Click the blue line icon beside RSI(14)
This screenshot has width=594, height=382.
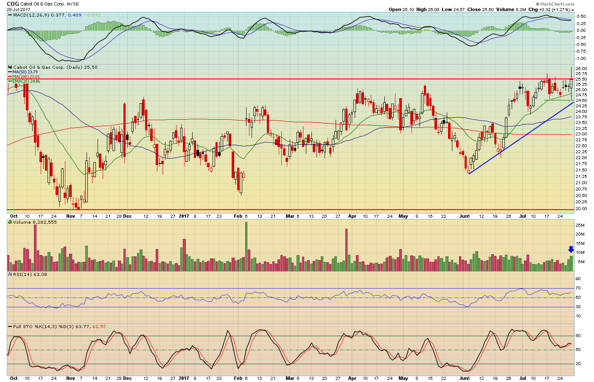tap(10, 274)
